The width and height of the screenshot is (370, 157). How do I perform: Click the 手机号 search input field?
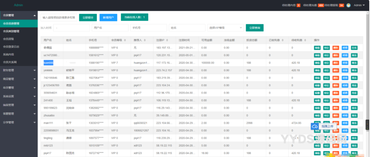tap(148, 28)
